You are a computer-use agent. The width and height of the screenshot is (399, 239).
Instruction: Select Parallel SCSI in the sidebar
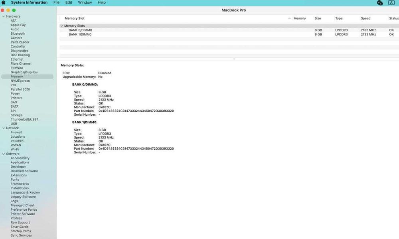(x=20, y=89)
